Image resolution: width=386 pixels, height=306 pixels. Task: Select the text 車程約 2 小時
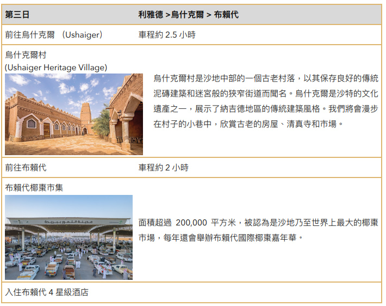164,168
